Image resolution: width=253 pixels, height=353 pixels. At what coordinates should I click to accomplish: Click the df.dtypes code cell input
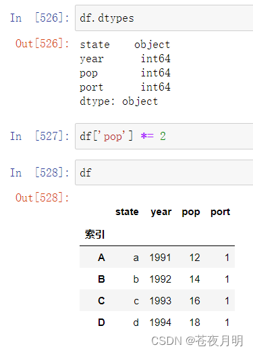(164, 18)
